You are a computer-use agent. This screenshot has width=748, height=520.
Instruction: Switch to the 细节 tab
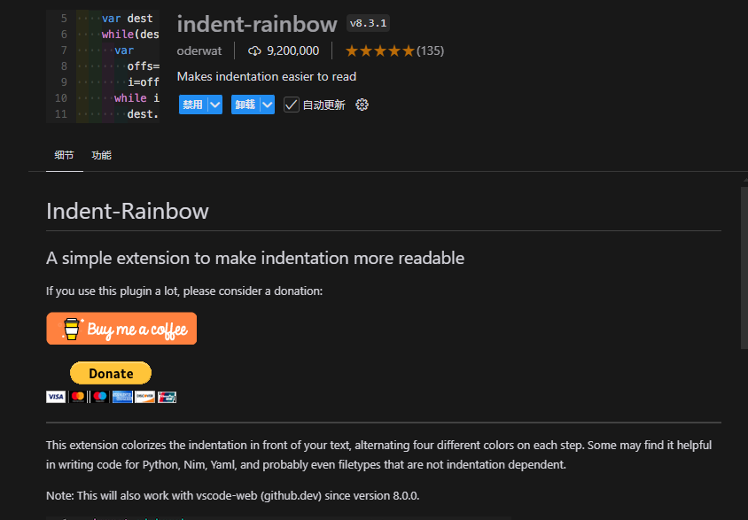tap(65, 155)
